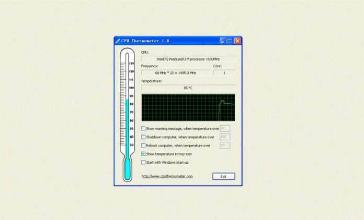Image resolution: width=364 pixels, height=220 pixels.
Task: Click the temperature history graph
Action: [x=188, y=107]
